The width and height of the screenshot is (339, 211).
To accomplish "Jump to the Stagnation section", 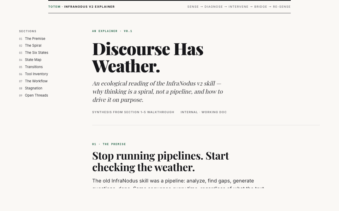I will click(x=33, y=88).
